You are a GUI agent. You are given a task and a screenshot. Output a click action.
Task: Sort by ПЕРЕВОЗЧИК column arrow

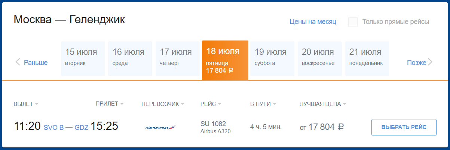(x=183, y=104)
